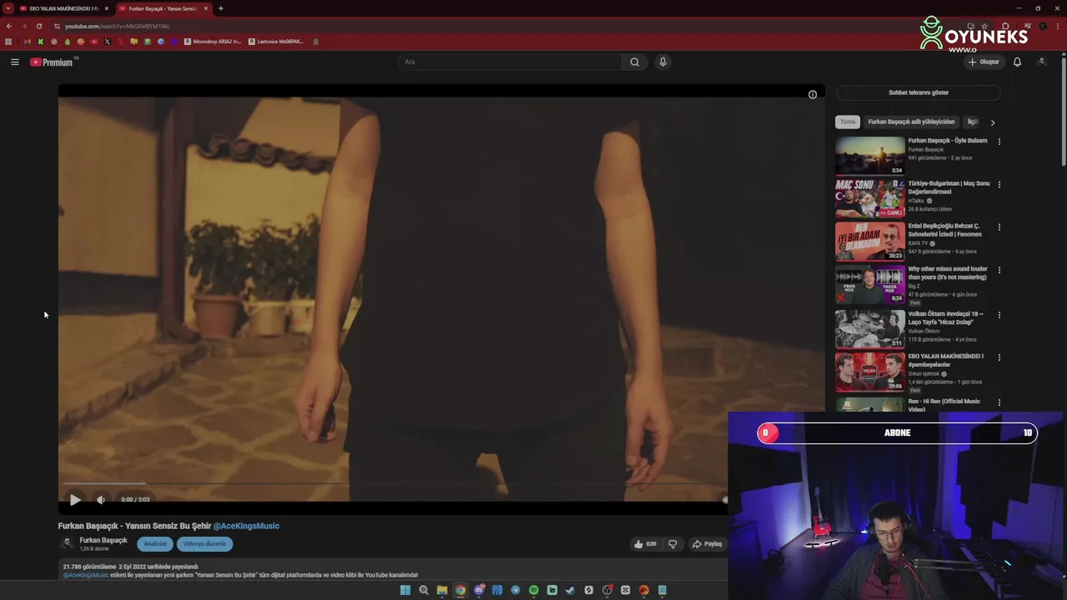This screenshot has height=600, width=1067.
Task: Open X bookmark icon
Action: (x=107, y=41)
